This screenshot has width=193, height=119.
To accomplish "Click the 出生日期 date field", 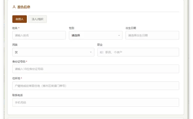I will pyautogui.click(x=152, y=35).
